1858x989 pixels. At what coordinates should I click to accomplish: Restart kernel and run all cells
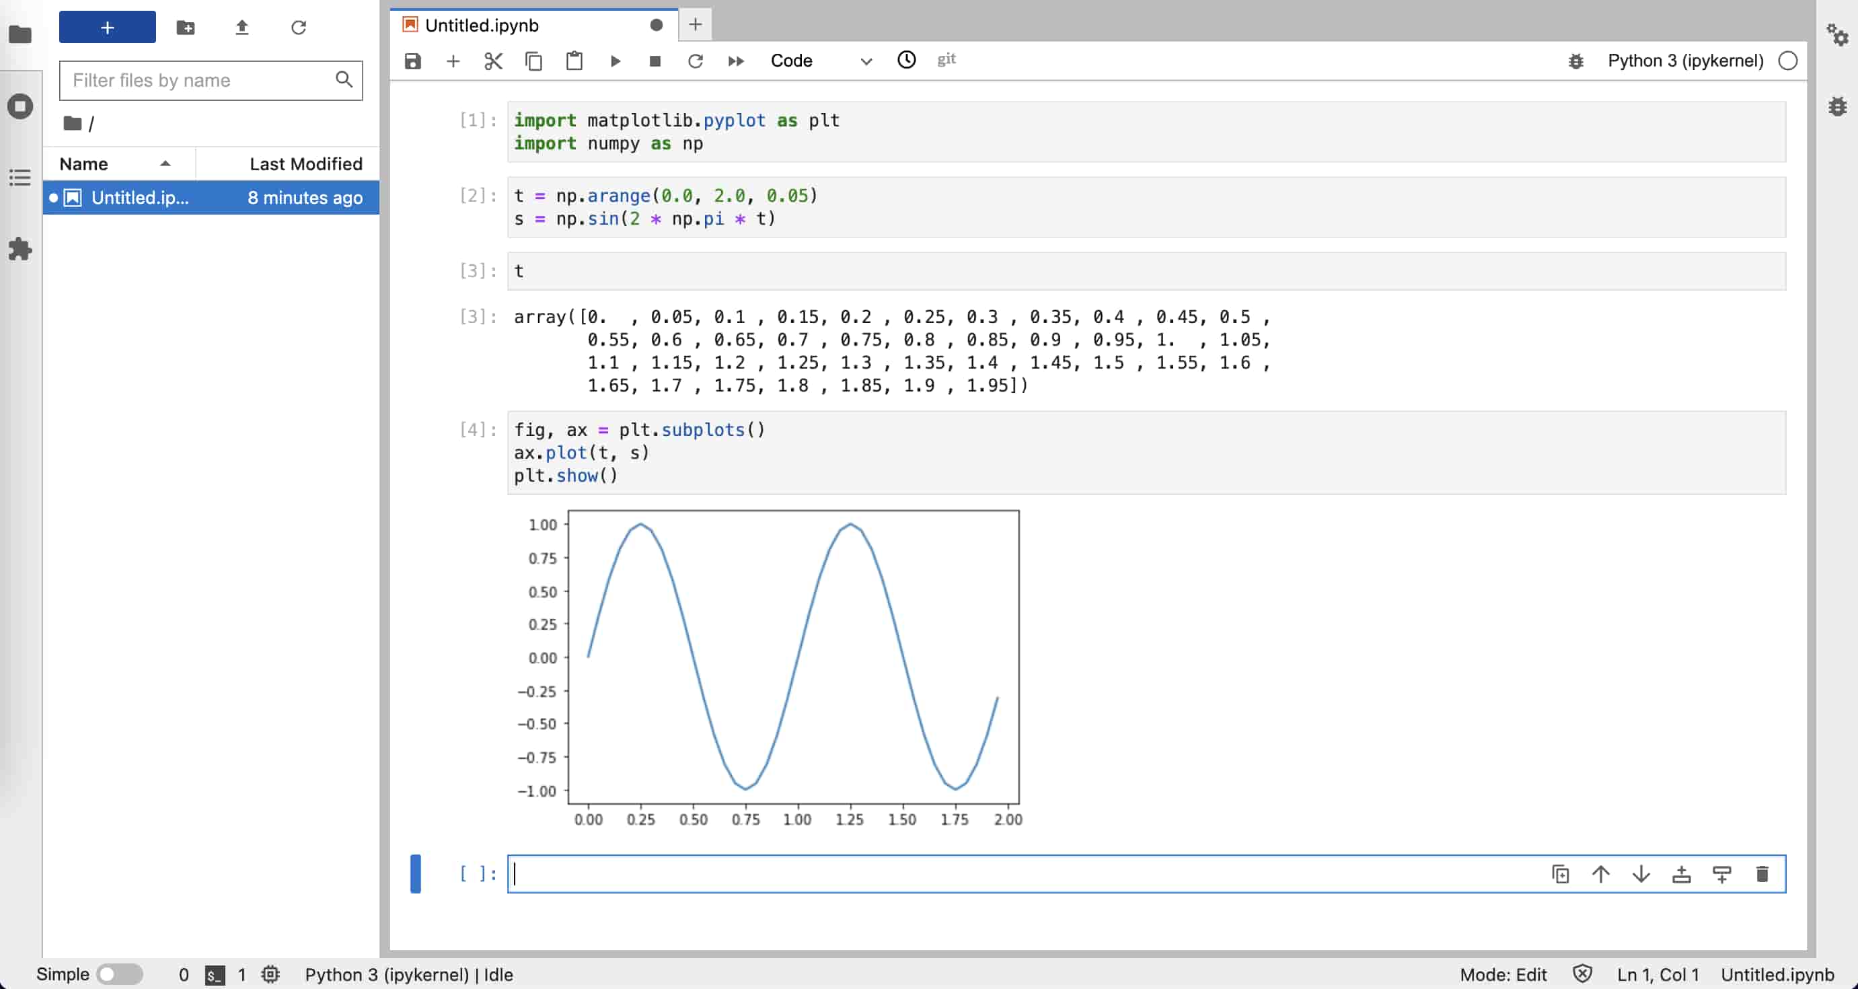pyautogui.click(x=736, y=61)
